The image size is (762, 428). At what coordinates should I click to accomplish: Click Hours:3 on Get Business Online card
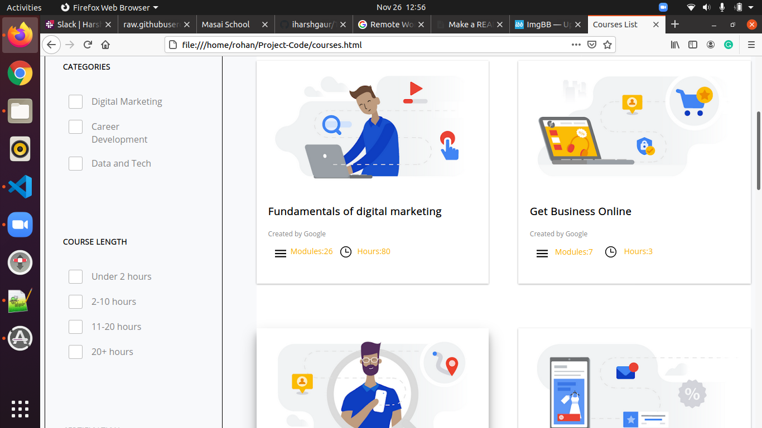[x=638, y=251]
